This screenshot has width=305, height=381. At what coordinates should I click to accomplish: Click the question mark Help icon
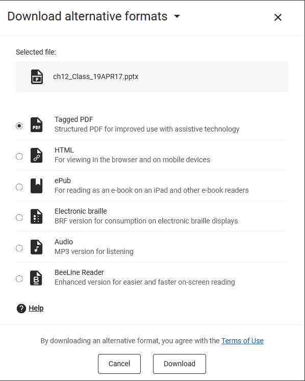(21, 309)
